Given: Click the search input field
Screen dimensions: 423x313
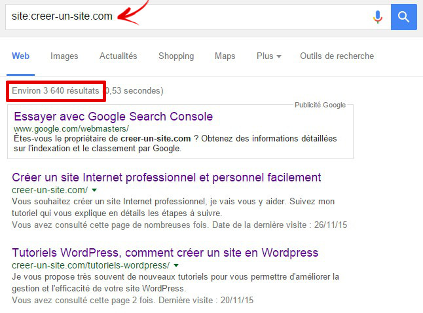Looking at the screenshot, I should (x=189, y=17).
